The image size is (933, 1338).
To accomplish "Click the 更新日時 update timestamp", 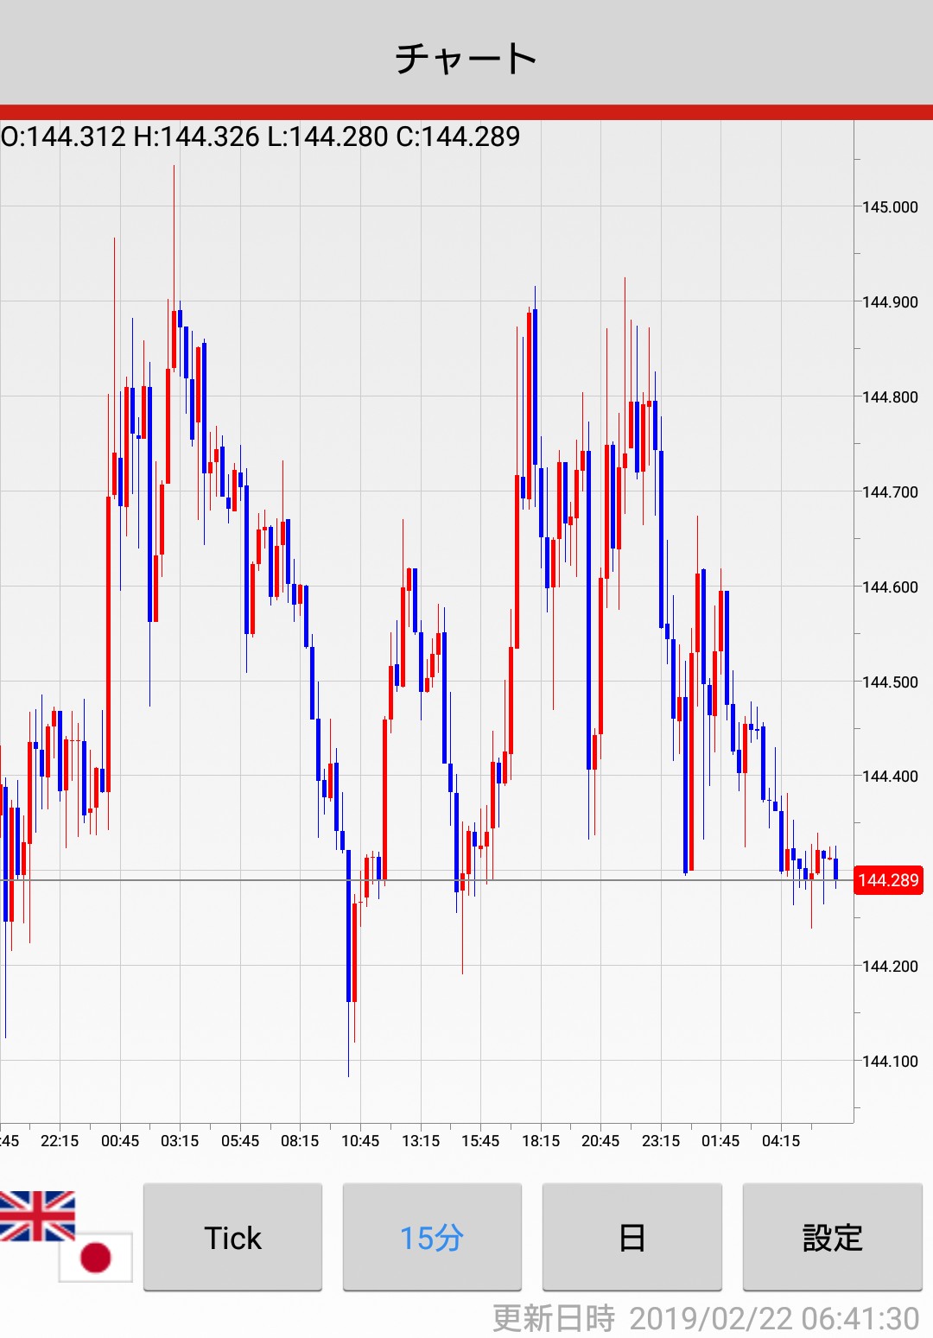I will point(705,1318).
